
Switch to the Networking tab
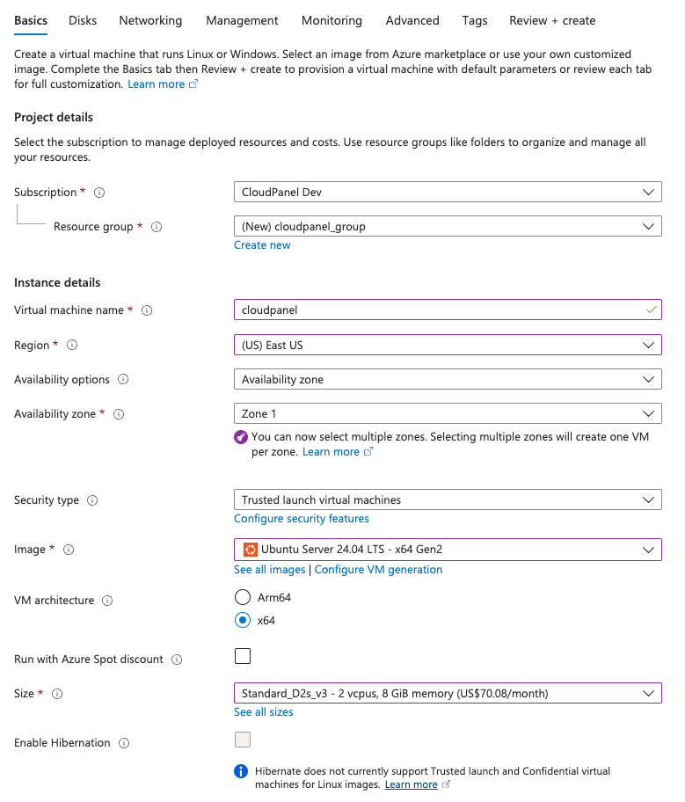[149, 20]
